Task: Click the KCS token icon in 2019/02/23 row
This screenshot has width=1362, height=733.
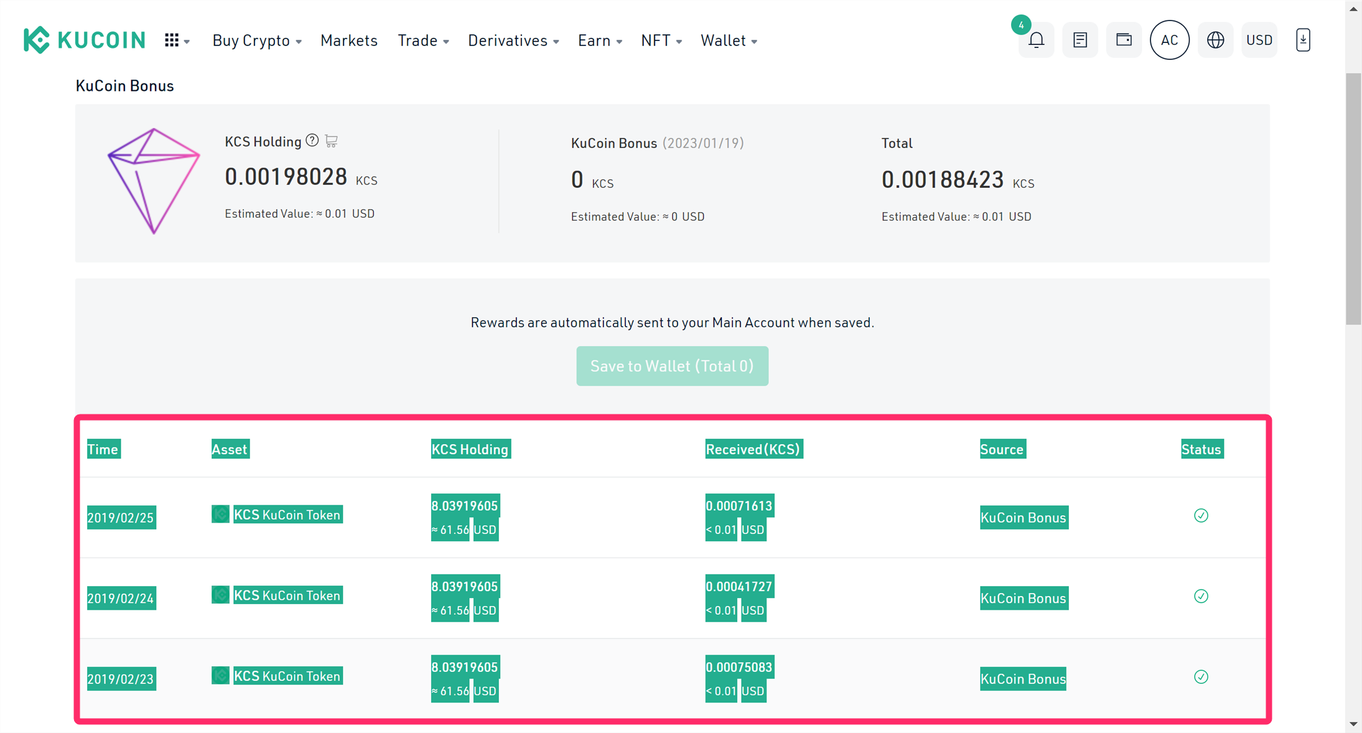Action: pyautogui.click(x=220, y=675)
